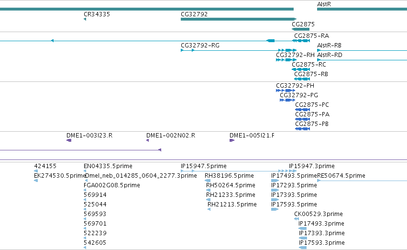The image size is (407, 250).
Task: Select the CG32792-PG protein label
Action: click(299, 95)
